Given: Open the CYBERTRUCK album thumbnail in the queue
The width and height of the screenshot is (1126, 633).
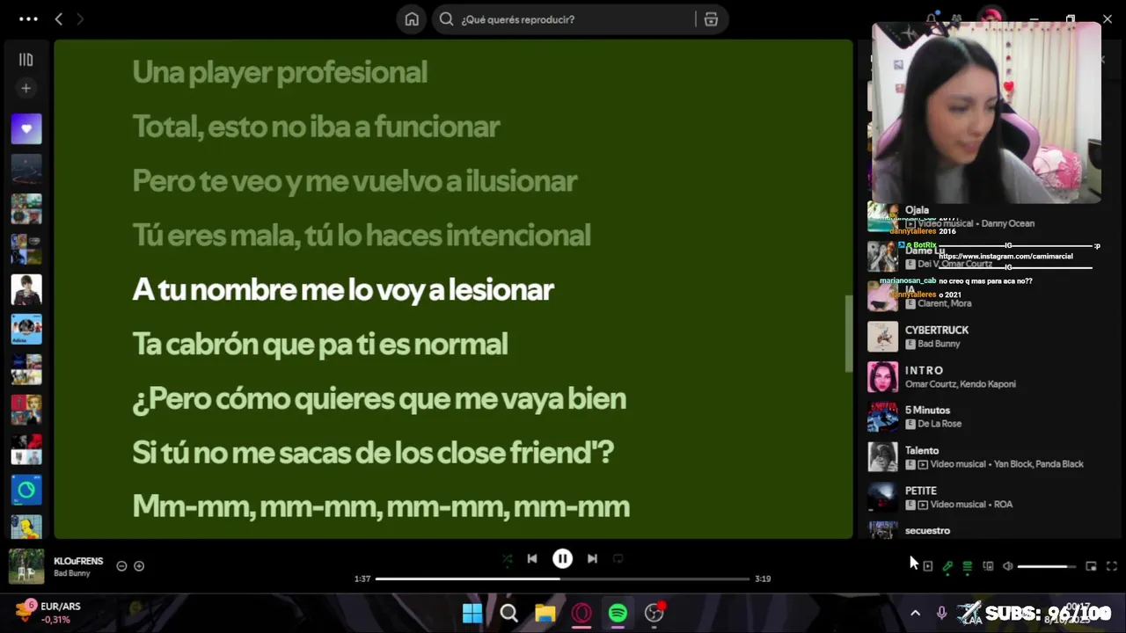Looking at the screenshot, I should pos(882,337).
